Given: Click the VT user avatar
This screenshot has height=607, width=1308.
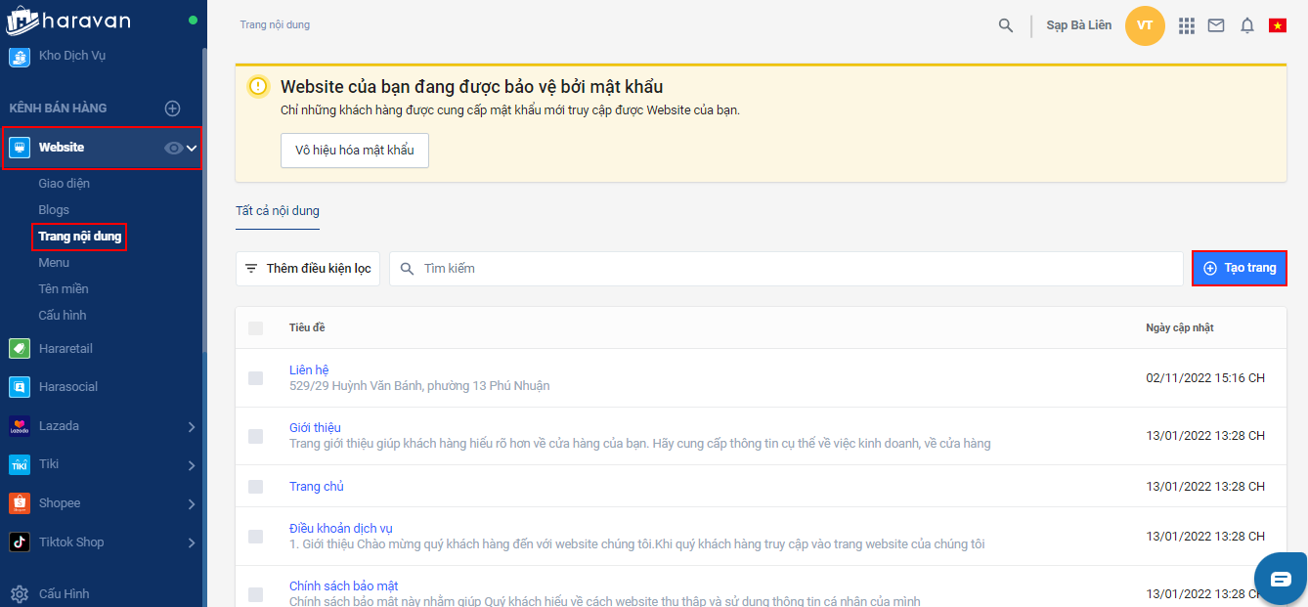Looking at the screenshot, I should 1145,25.
